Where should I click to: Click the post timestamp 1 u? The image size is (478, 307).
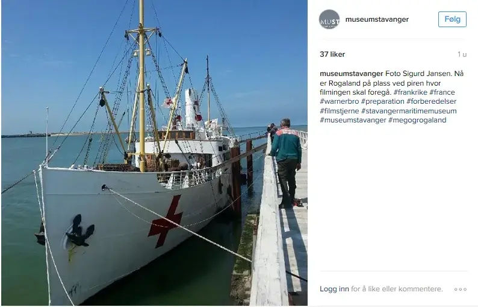click(x=462, y=54)
